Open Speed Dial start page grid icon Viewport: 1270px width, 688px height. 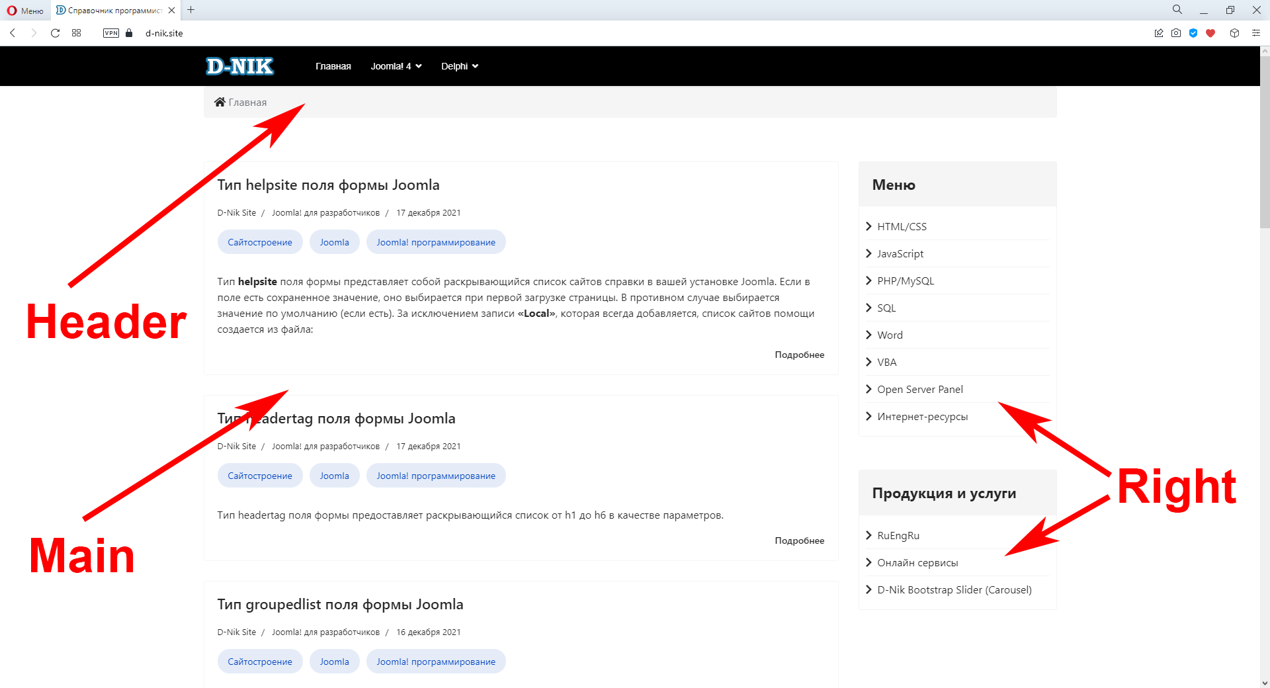point(77,33)
